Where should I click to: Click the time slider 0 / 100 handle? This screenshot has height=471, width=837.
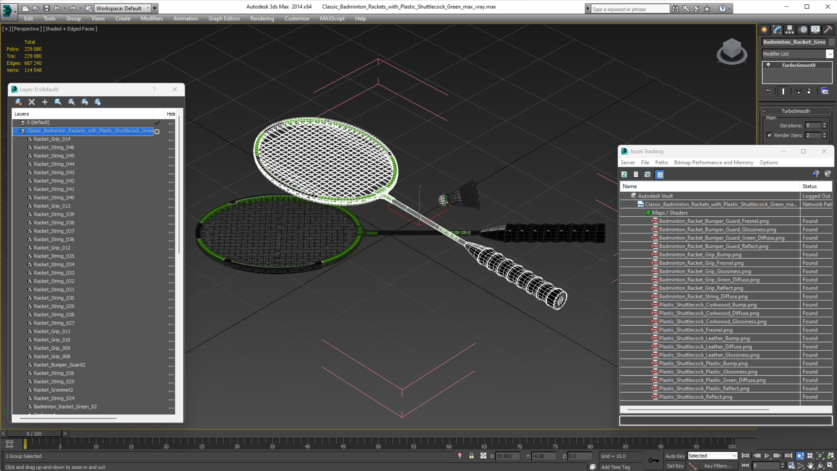(34, 434)
